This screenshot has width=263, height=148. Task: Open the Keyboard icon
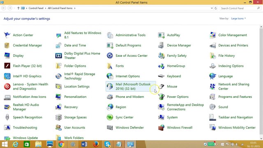161,76
